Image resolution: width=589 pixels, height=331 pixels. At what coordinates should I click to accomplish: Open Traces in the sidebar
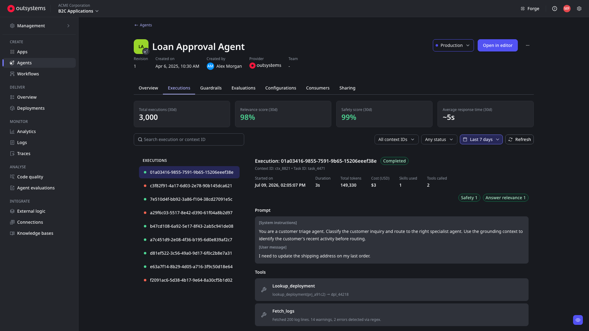point(39,154)
